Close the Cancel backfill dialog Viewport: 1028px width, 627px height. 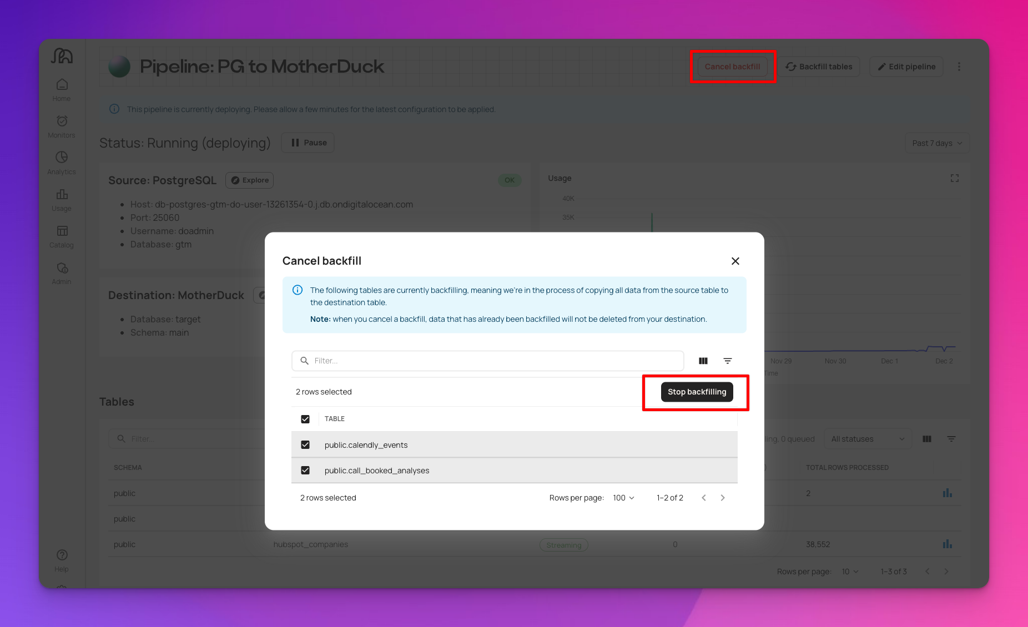735,261
